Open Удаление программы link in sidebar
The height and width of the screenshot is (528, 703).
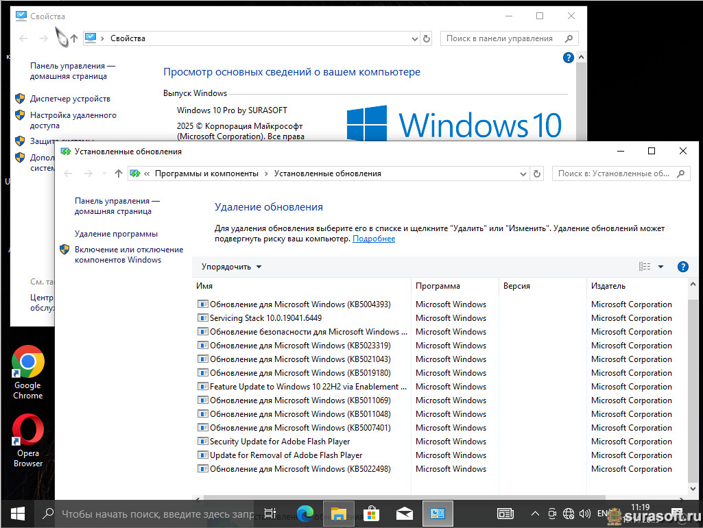[x=116, y=234]
